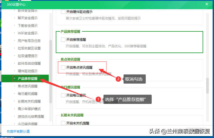Select WiFi安全提示 in sidebar
214x138 pixels.
[x=28, y=33]
